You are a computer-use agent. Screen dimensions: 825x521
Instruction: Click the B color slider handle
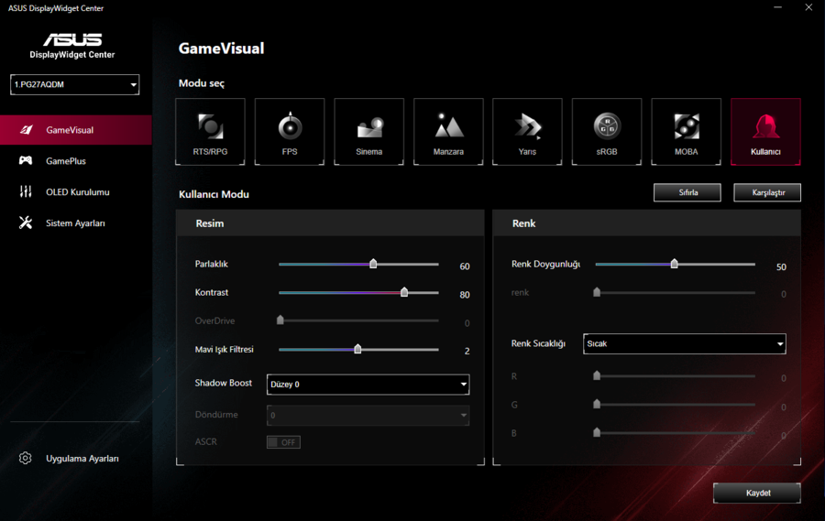coord(597,432)
